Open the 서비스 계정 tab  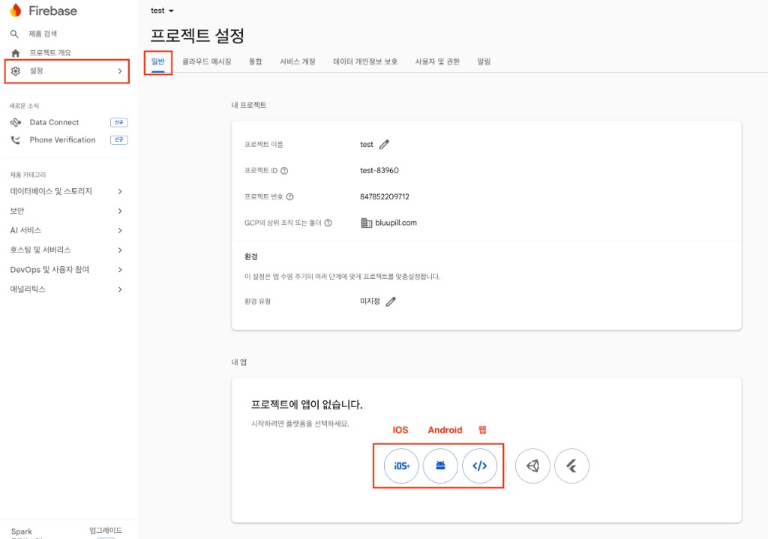pos(297,61)
